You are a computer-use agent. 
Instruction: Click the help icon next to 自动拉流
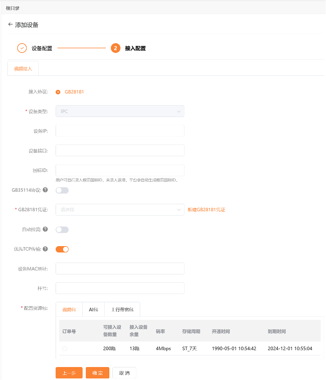click(x=45, y=229)
